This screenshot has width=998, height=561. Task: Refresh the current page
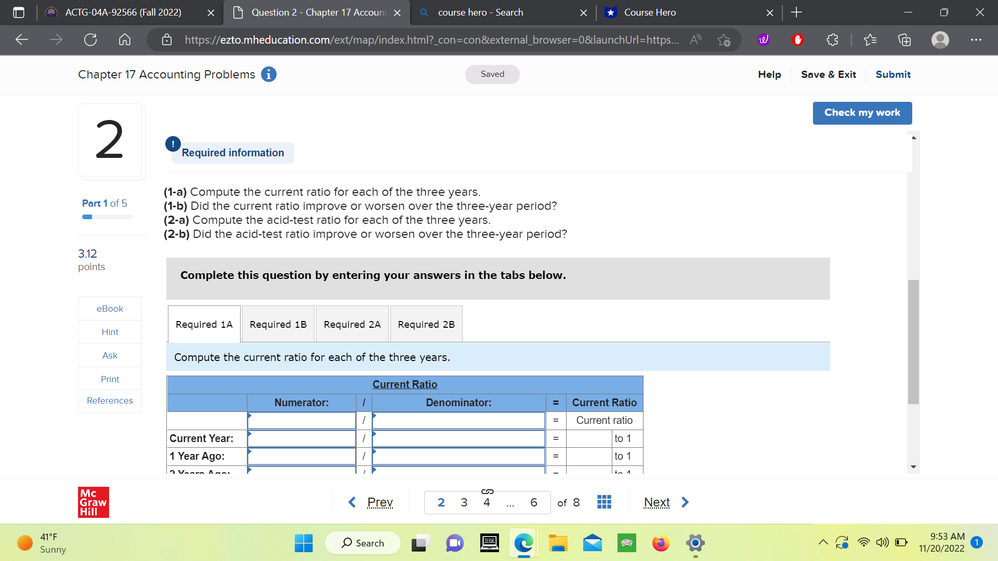90,39
